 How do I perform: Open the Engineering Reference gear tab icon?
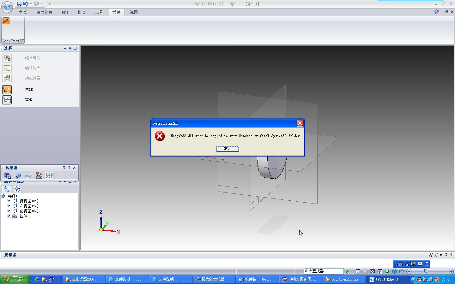[17, 189]
